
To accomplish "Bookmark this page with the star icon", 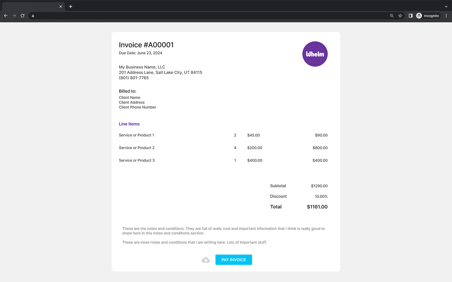I will click(x=400, y=16).
